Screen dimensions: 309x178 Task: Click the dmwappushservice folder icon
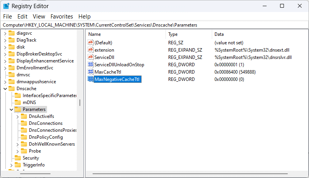[12, 82]
